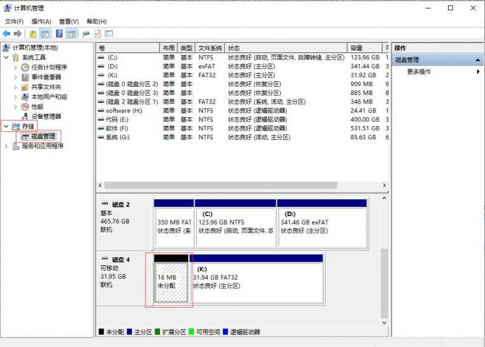
Task: Select Device Manager (设备管理器) in tree
Action: point(46,116)
